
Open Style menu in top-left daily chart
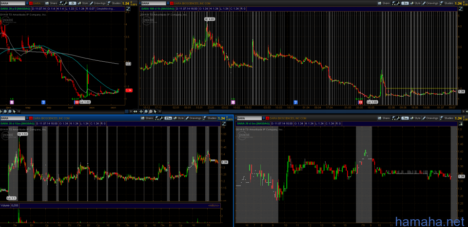coord(83,3)
